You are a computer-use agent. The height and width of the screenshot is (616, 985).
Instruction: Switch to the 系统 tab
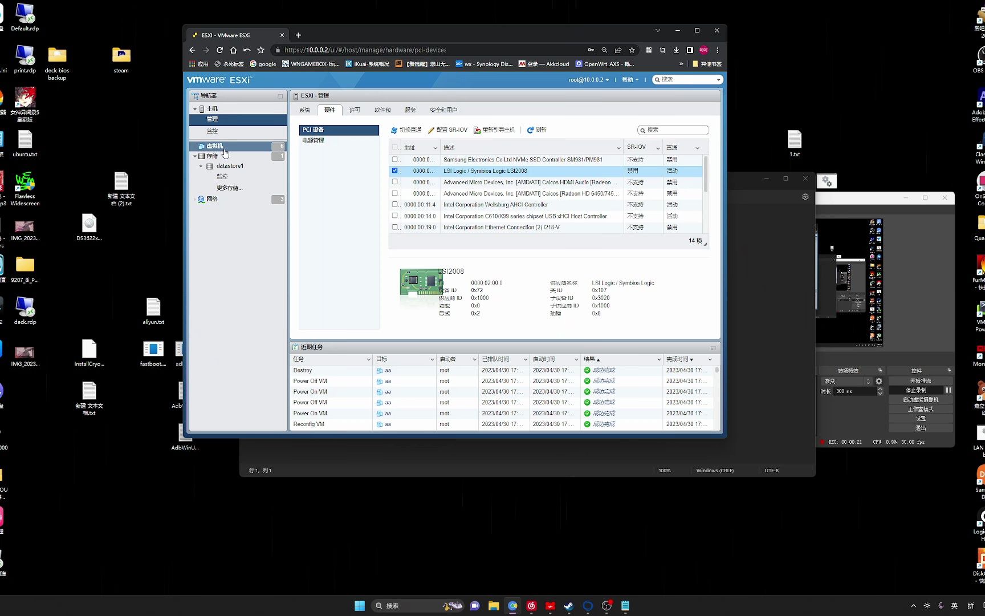click(305, 110)
